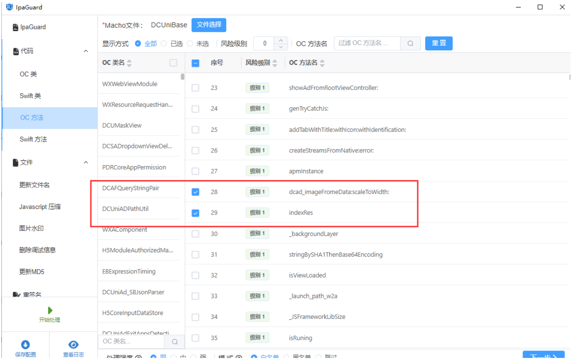Toggle the checkbox in OC 类名 header
The image size is (585, 361).
point(173,63)
